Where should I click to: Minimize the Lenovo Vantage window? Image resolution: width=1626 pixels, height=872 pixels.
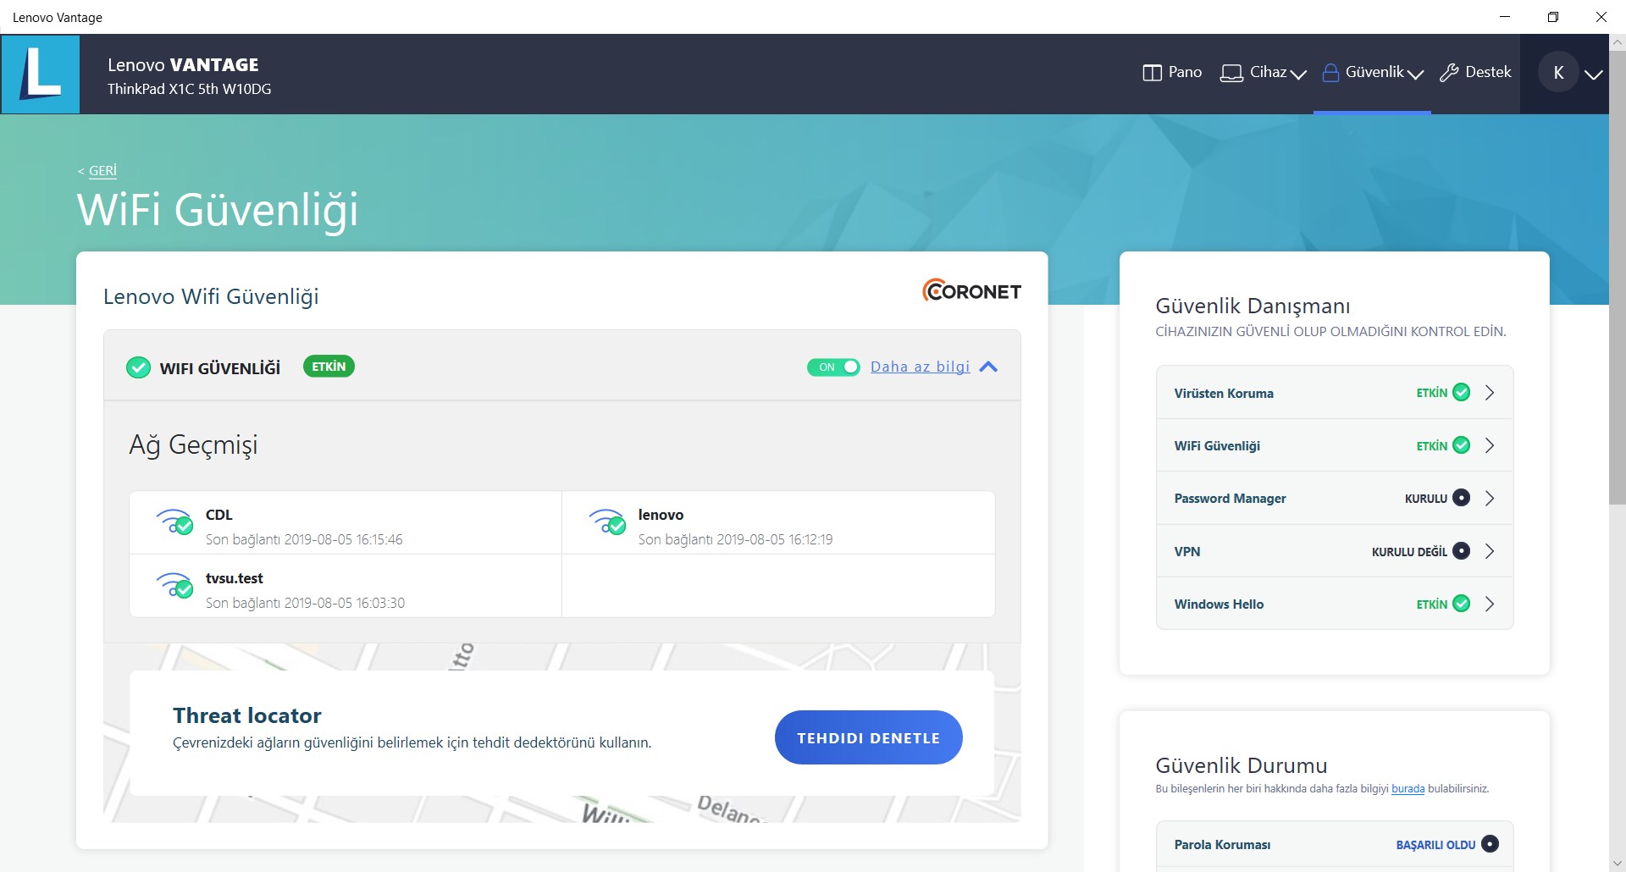click(x=1505, y=17)
